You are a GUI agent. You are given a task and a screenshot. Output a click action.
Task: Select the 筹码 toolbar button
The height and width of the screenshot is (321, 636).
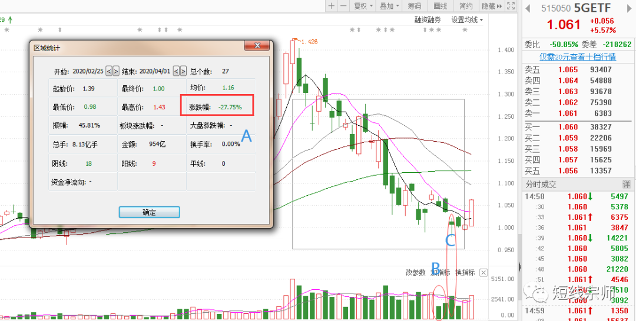pyautogui.click(x=414, y=6)
